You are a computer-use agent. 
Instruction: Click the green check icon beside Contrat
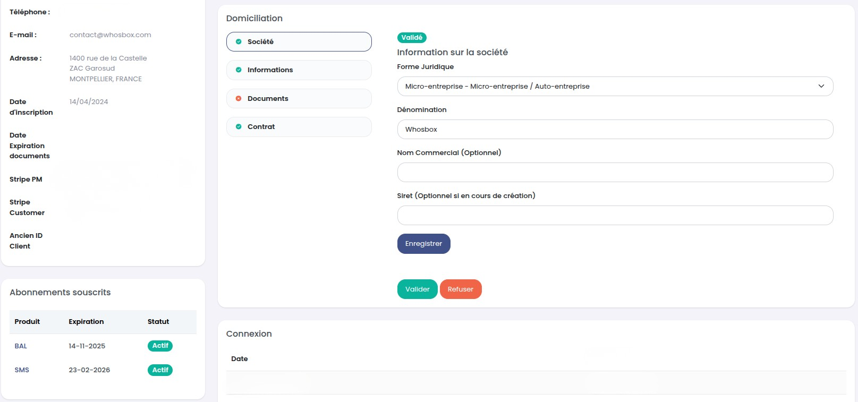tap(239, 127)
